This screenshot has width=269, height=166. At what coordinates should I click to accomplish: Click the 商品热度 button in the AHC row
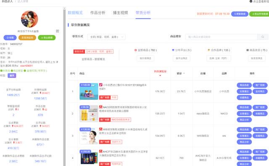(x=244, y=152)
